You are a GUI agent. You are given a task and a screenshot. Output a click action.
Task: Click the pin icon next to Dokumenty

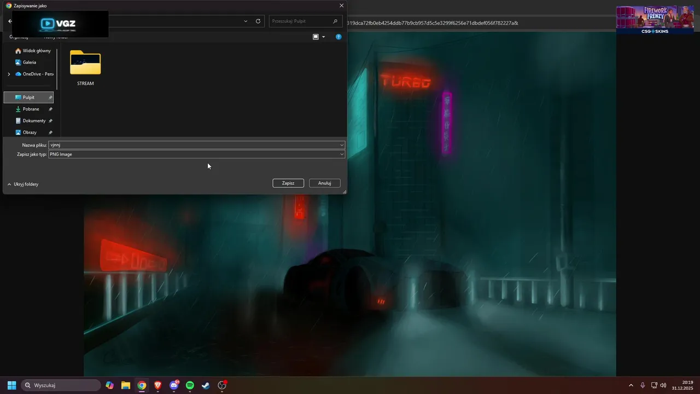pyautogui.click(x=50, y=120)
